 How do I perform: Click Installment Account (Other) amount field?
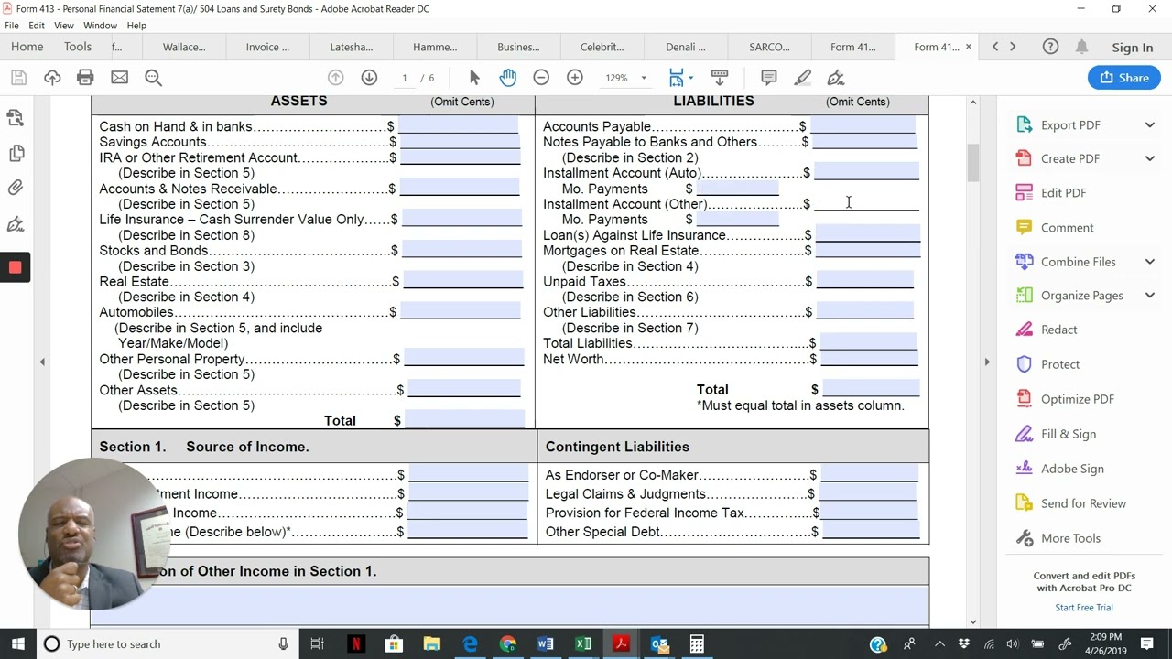tap(866, 203)
